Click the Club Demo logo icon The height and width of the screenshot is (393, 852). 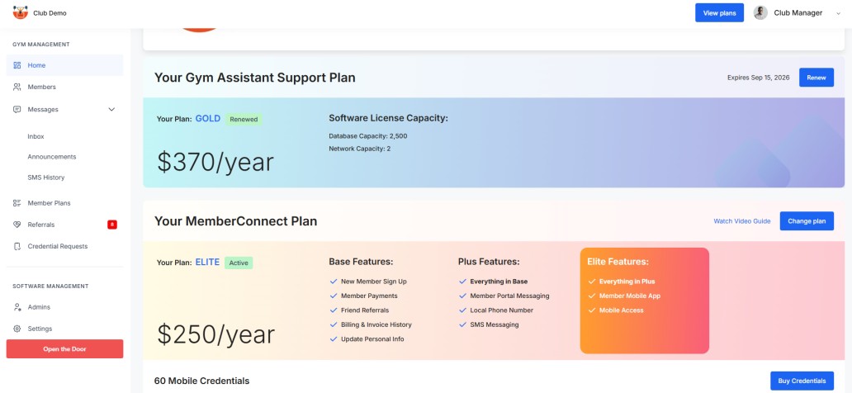tap(21, 12)
